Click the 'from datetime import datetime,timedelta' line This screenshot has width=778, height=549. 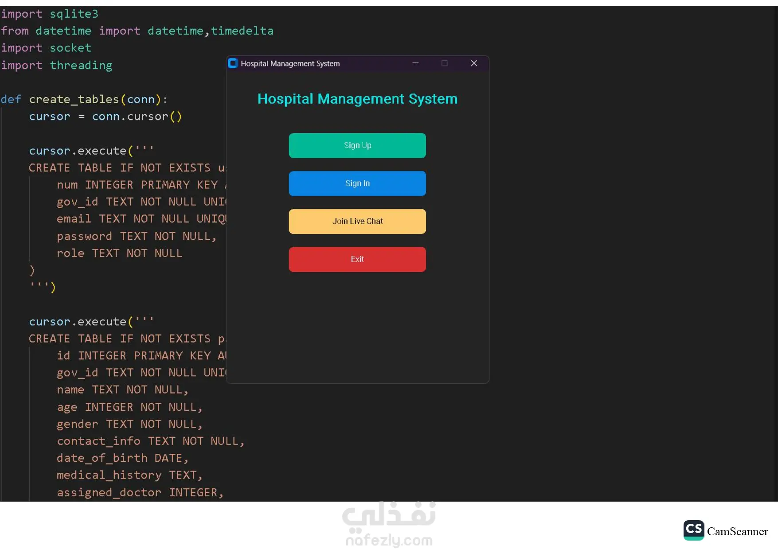pos(137,31)
